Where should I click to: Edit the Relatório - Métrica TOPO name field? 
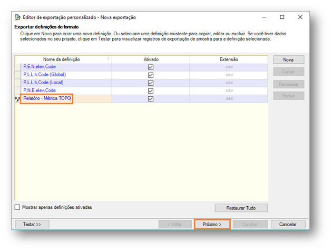(46, 99)
